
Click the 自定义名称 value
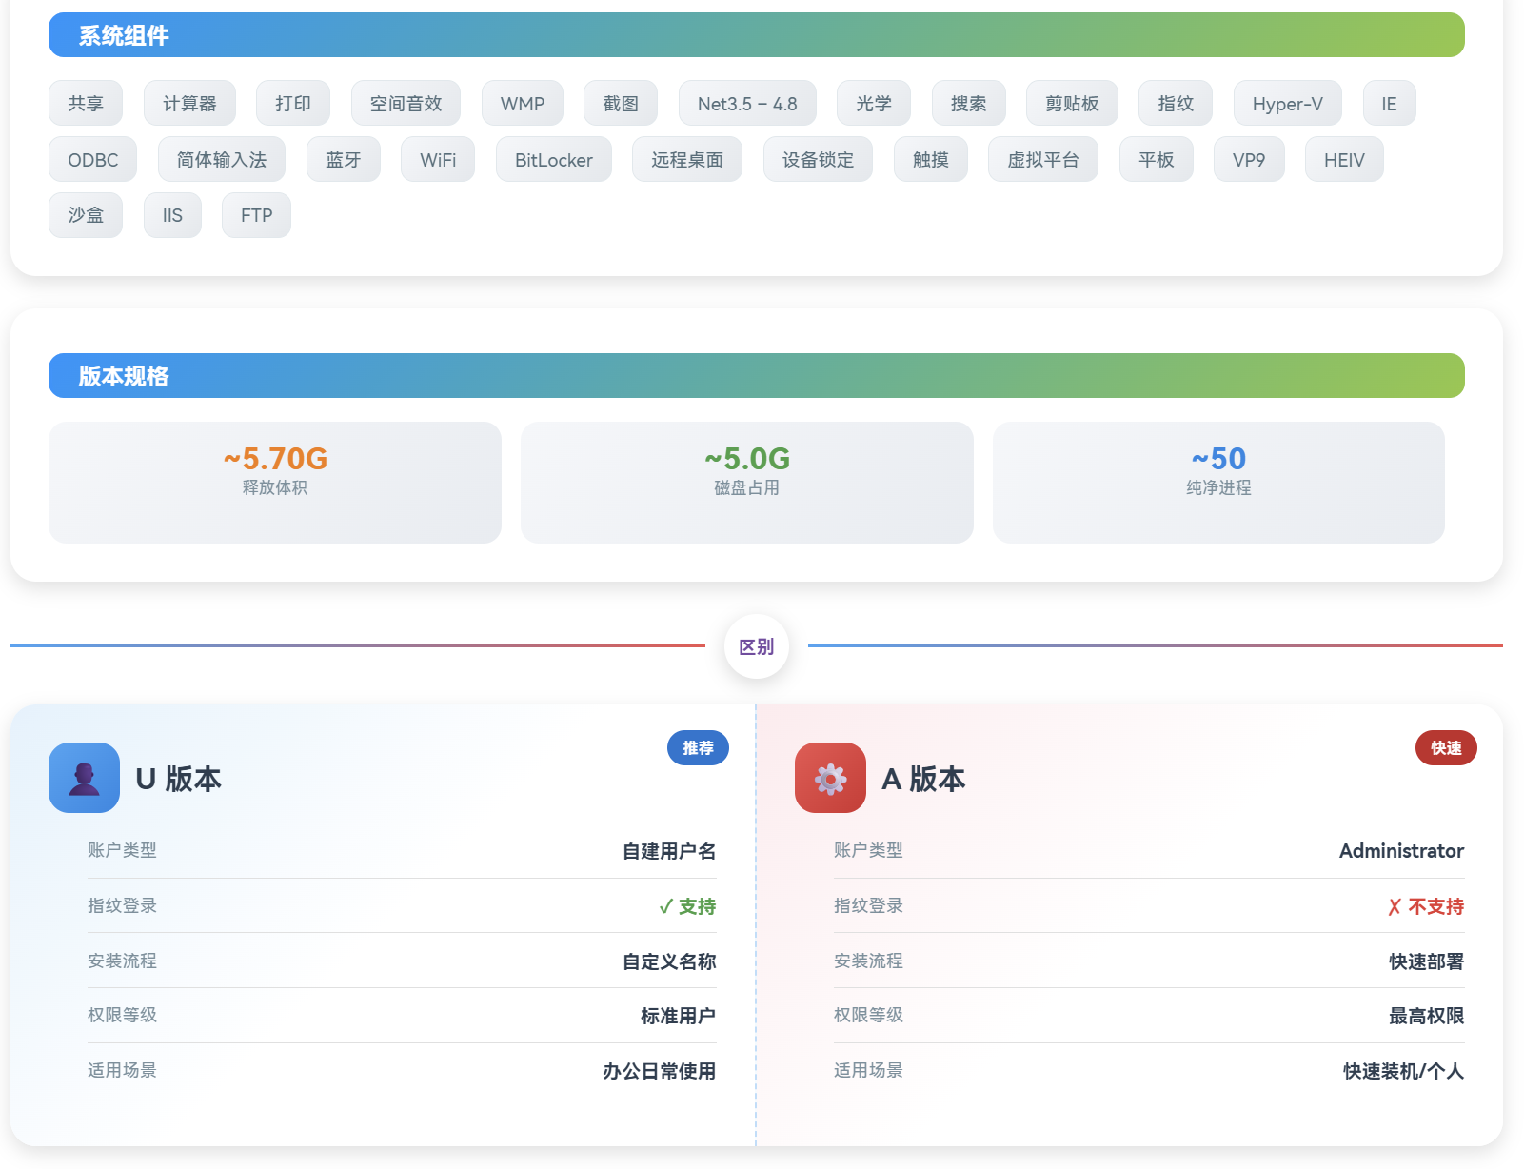(x=669, y=961)
